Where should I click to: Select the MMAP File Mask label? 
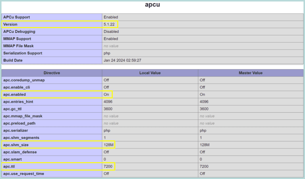tap(18, 46)
